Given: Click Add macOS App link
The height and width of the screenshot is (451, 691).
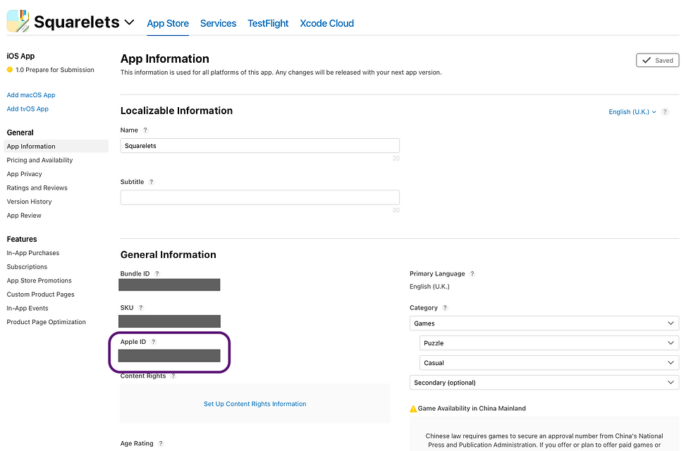Looking at the screenshot, I should (31, 94).
